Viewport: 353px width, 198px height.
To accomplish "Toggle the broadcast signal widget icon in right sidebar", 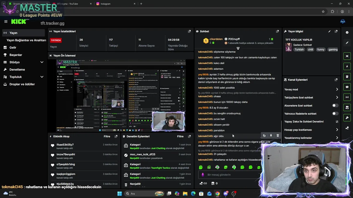I will click(x=347, y=97).
